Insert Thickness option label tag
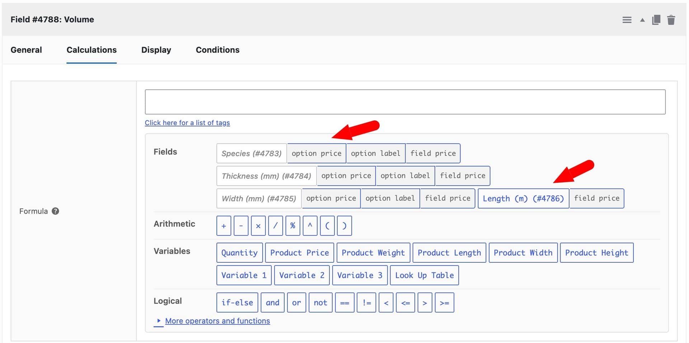The image size is (689, 343). tap(405, 176)
